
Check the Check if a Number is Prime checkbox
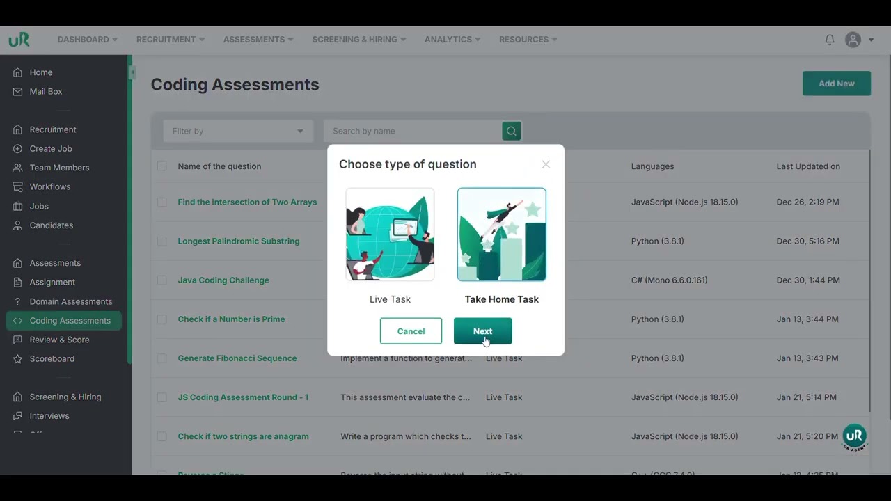click(161, 319)
